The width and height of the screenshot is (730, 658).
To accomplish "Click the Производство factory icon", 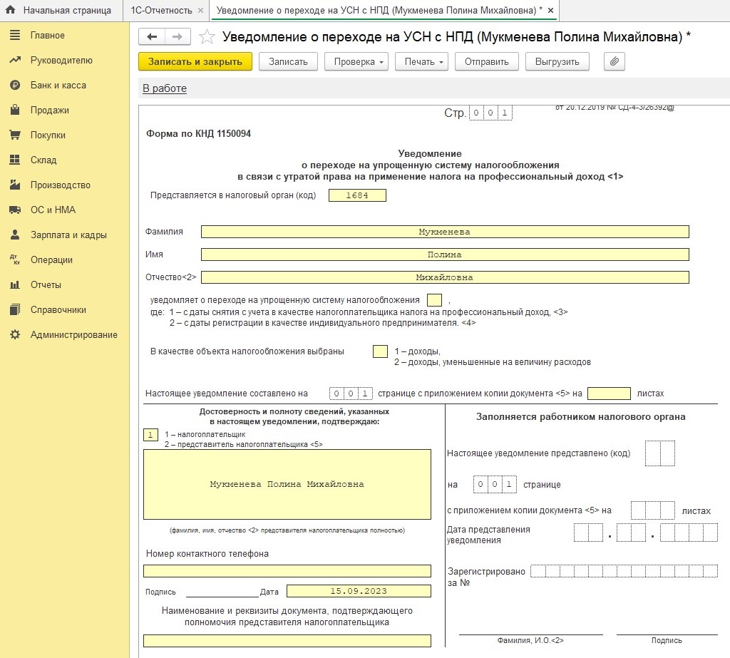I will pos(15,185).
